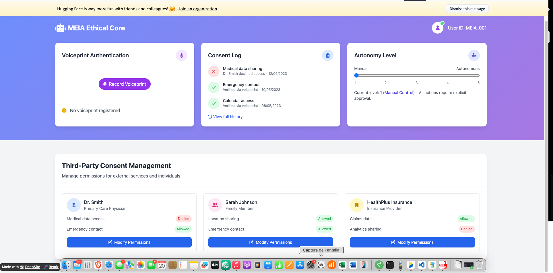The image size is (553, 273).
Task: Open Microsoft Word from the dock
Action: [x=353, y=265]
